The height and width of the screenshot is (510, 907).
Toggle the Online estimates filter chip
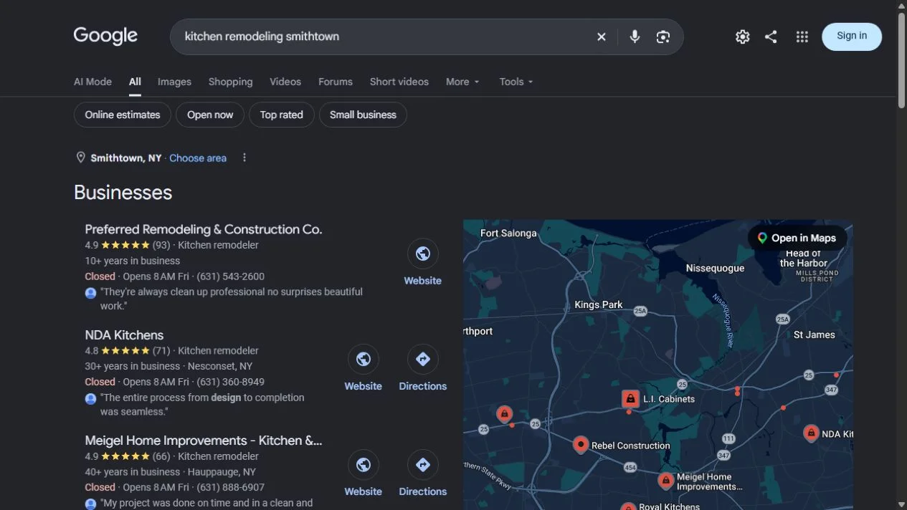123,115
